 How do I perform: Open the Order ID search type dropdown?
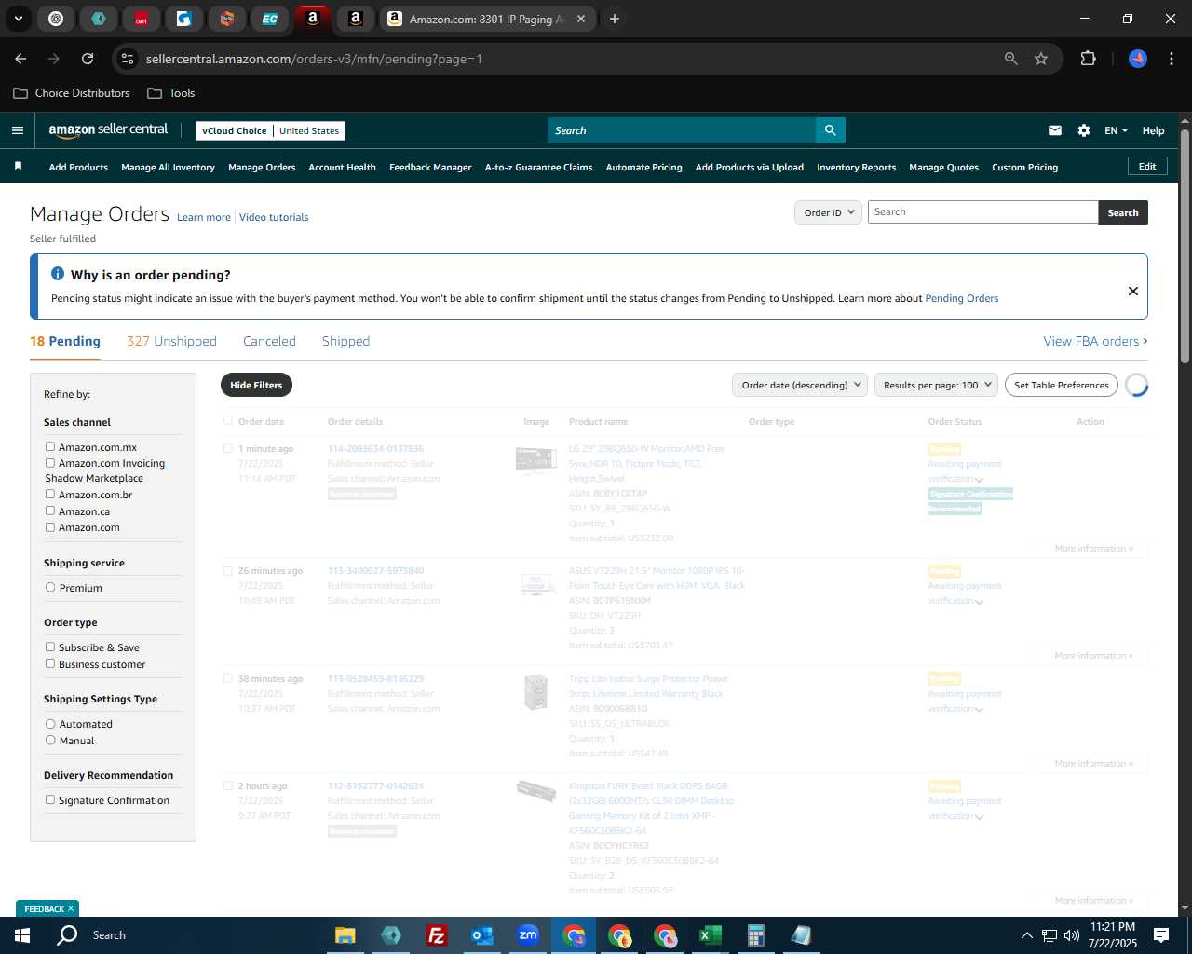(828, 212)
